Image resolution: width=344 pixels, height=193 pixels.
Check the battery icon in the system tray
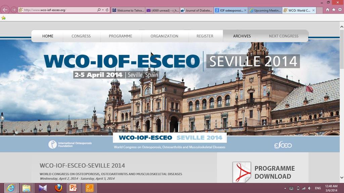298,188
